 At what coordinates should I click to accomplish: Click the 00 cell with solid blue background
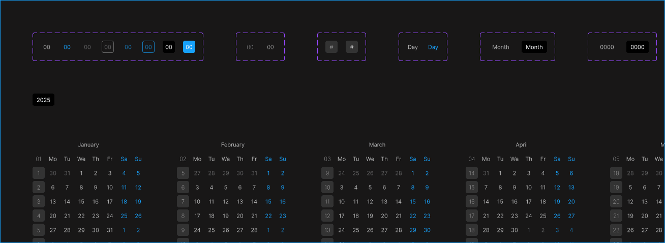click(189, 47)
